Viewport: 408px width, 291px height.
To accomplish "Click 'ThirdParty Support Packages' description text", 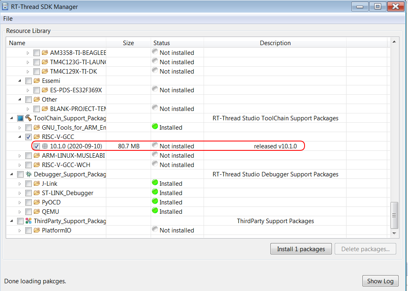I will pyautogui.click(x=275, y=221).
